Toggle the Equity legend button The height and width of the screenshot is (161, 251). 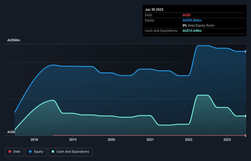36,152
